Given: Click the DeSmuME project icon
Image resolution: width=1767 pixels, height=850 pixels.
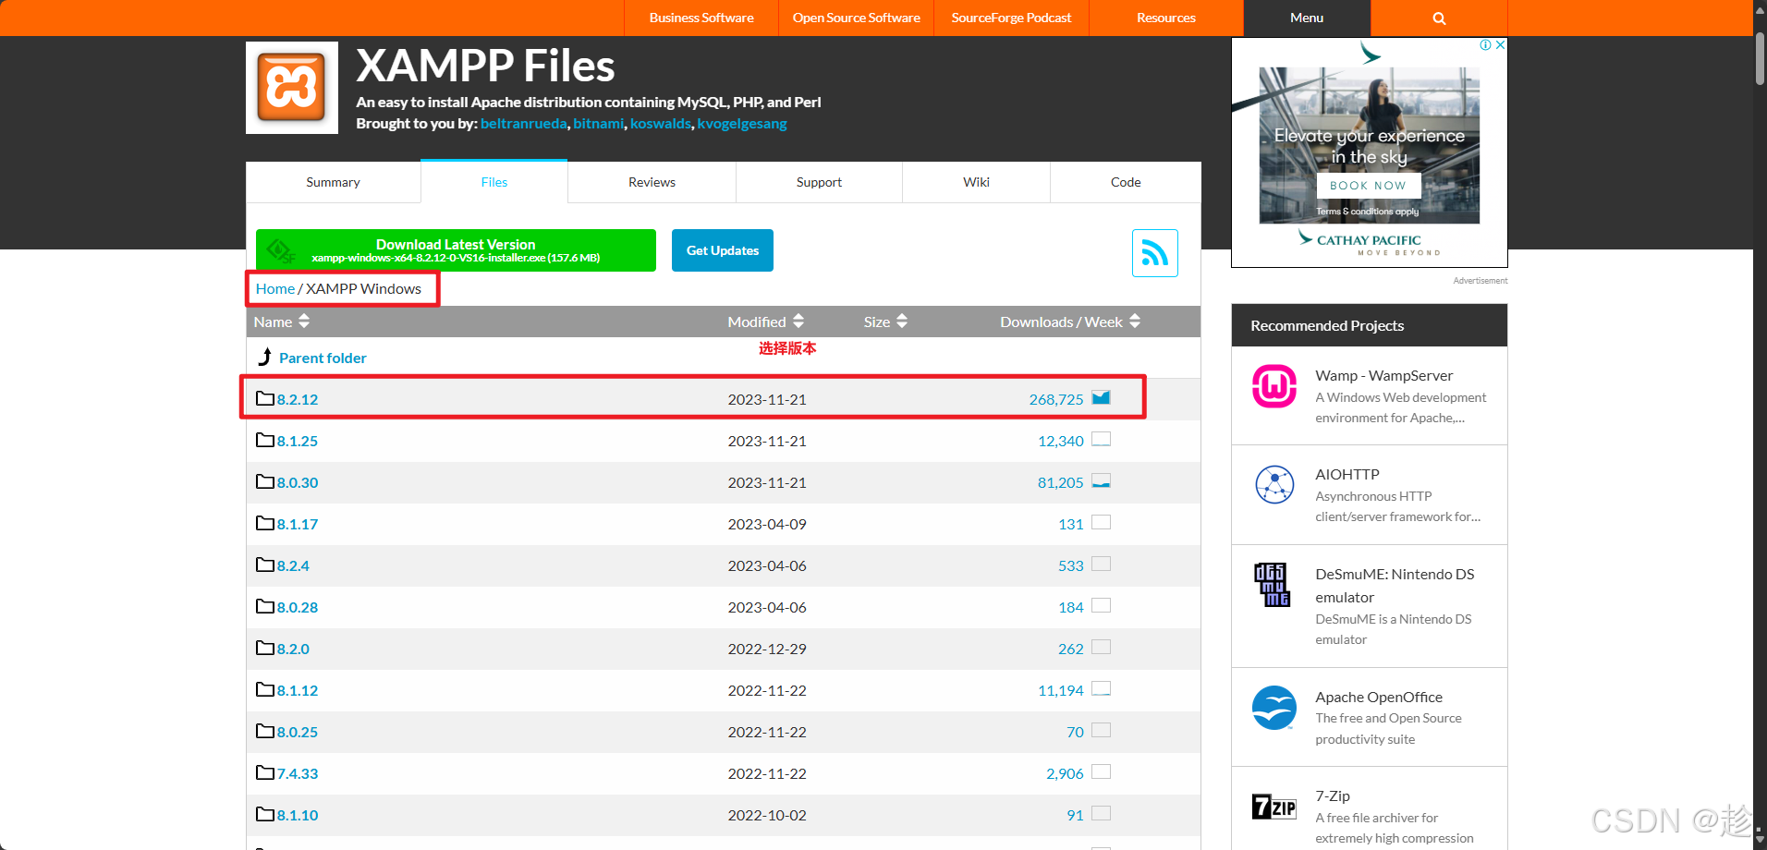Looking at the screenshot, I should pyautogui.click(x=1272, y=585).
